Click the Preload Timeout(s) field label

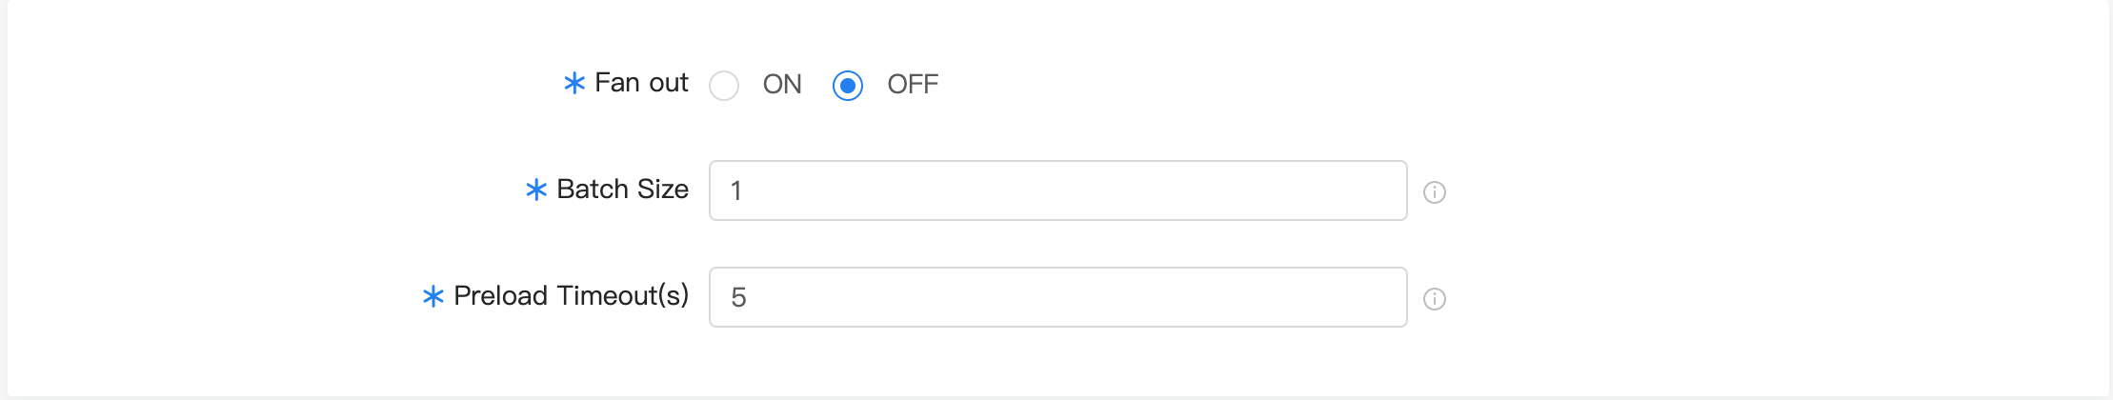tap(571, 296)
